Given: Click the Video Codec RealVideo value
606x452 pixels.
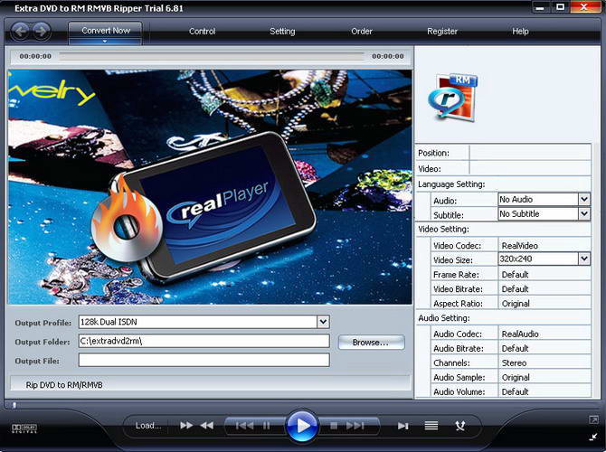Looking at the screenshot, I should point(519,245).
